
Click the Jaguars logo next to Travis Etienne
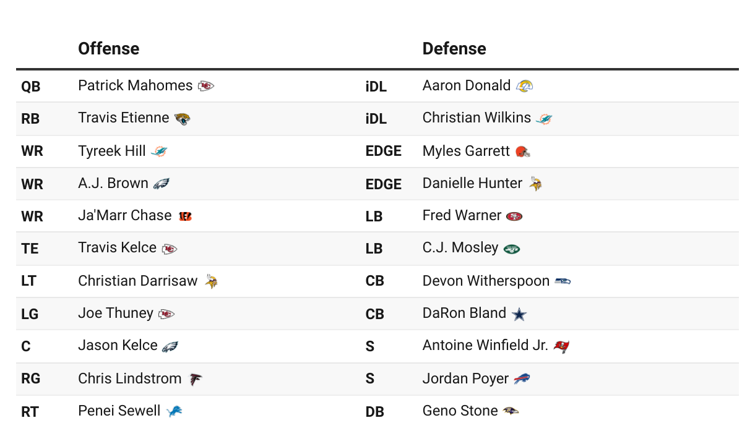(182, 119)
